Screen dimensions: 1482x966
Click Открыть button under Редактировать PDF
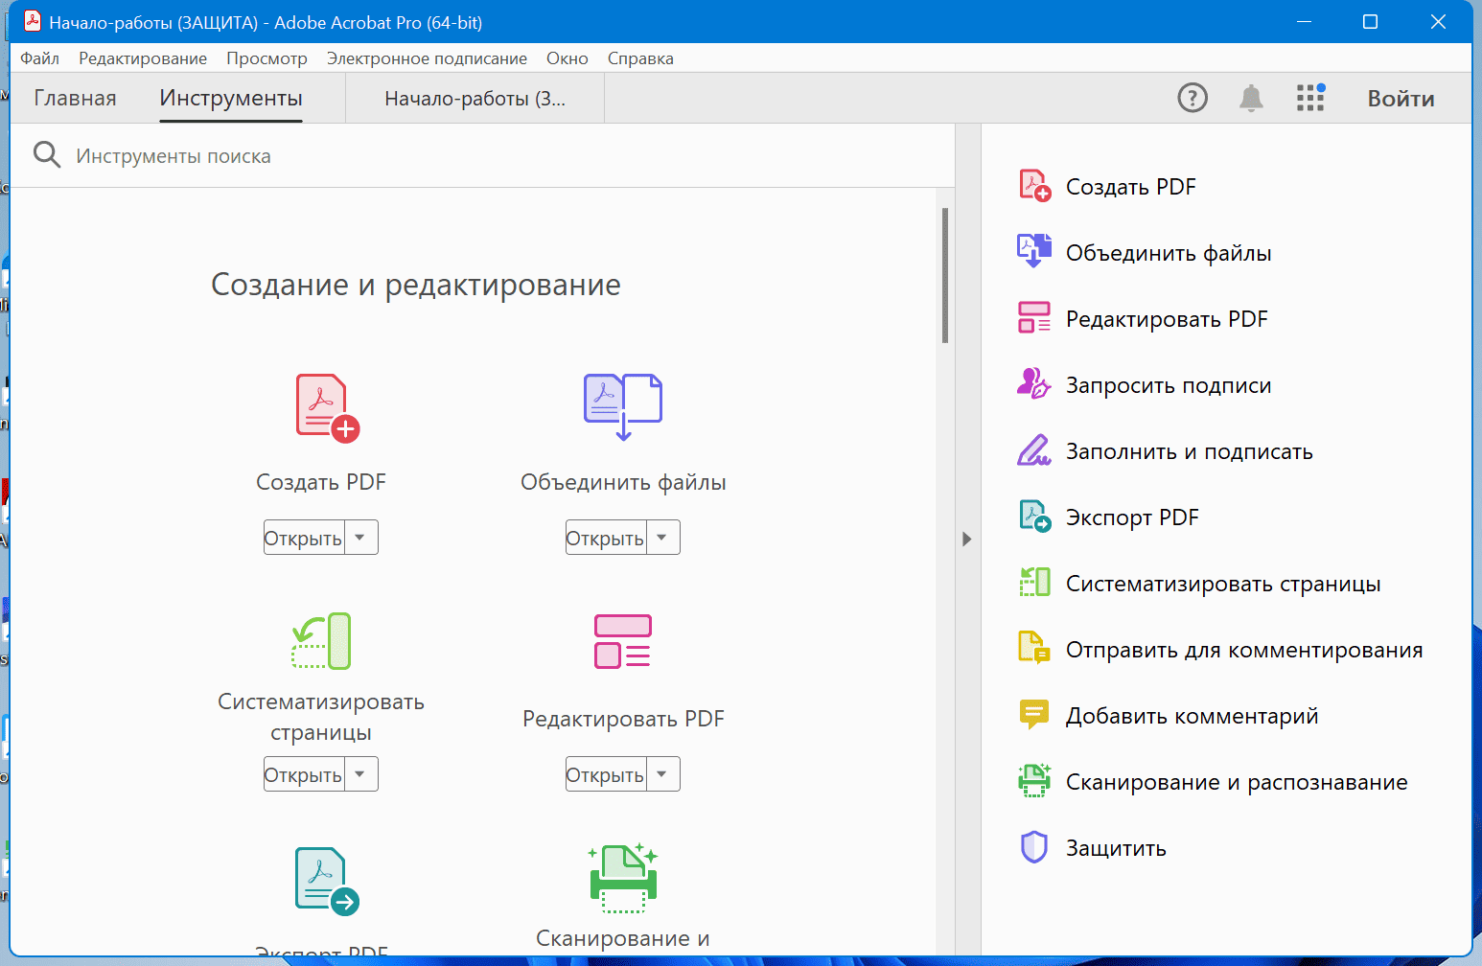[x=606, y=774]
